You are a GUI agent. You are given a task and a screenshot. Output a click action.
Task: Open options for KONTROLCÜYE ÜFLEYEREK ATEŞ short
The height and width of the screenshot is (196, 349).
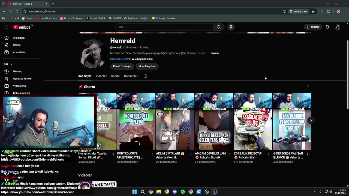click(x=152, y=155)
